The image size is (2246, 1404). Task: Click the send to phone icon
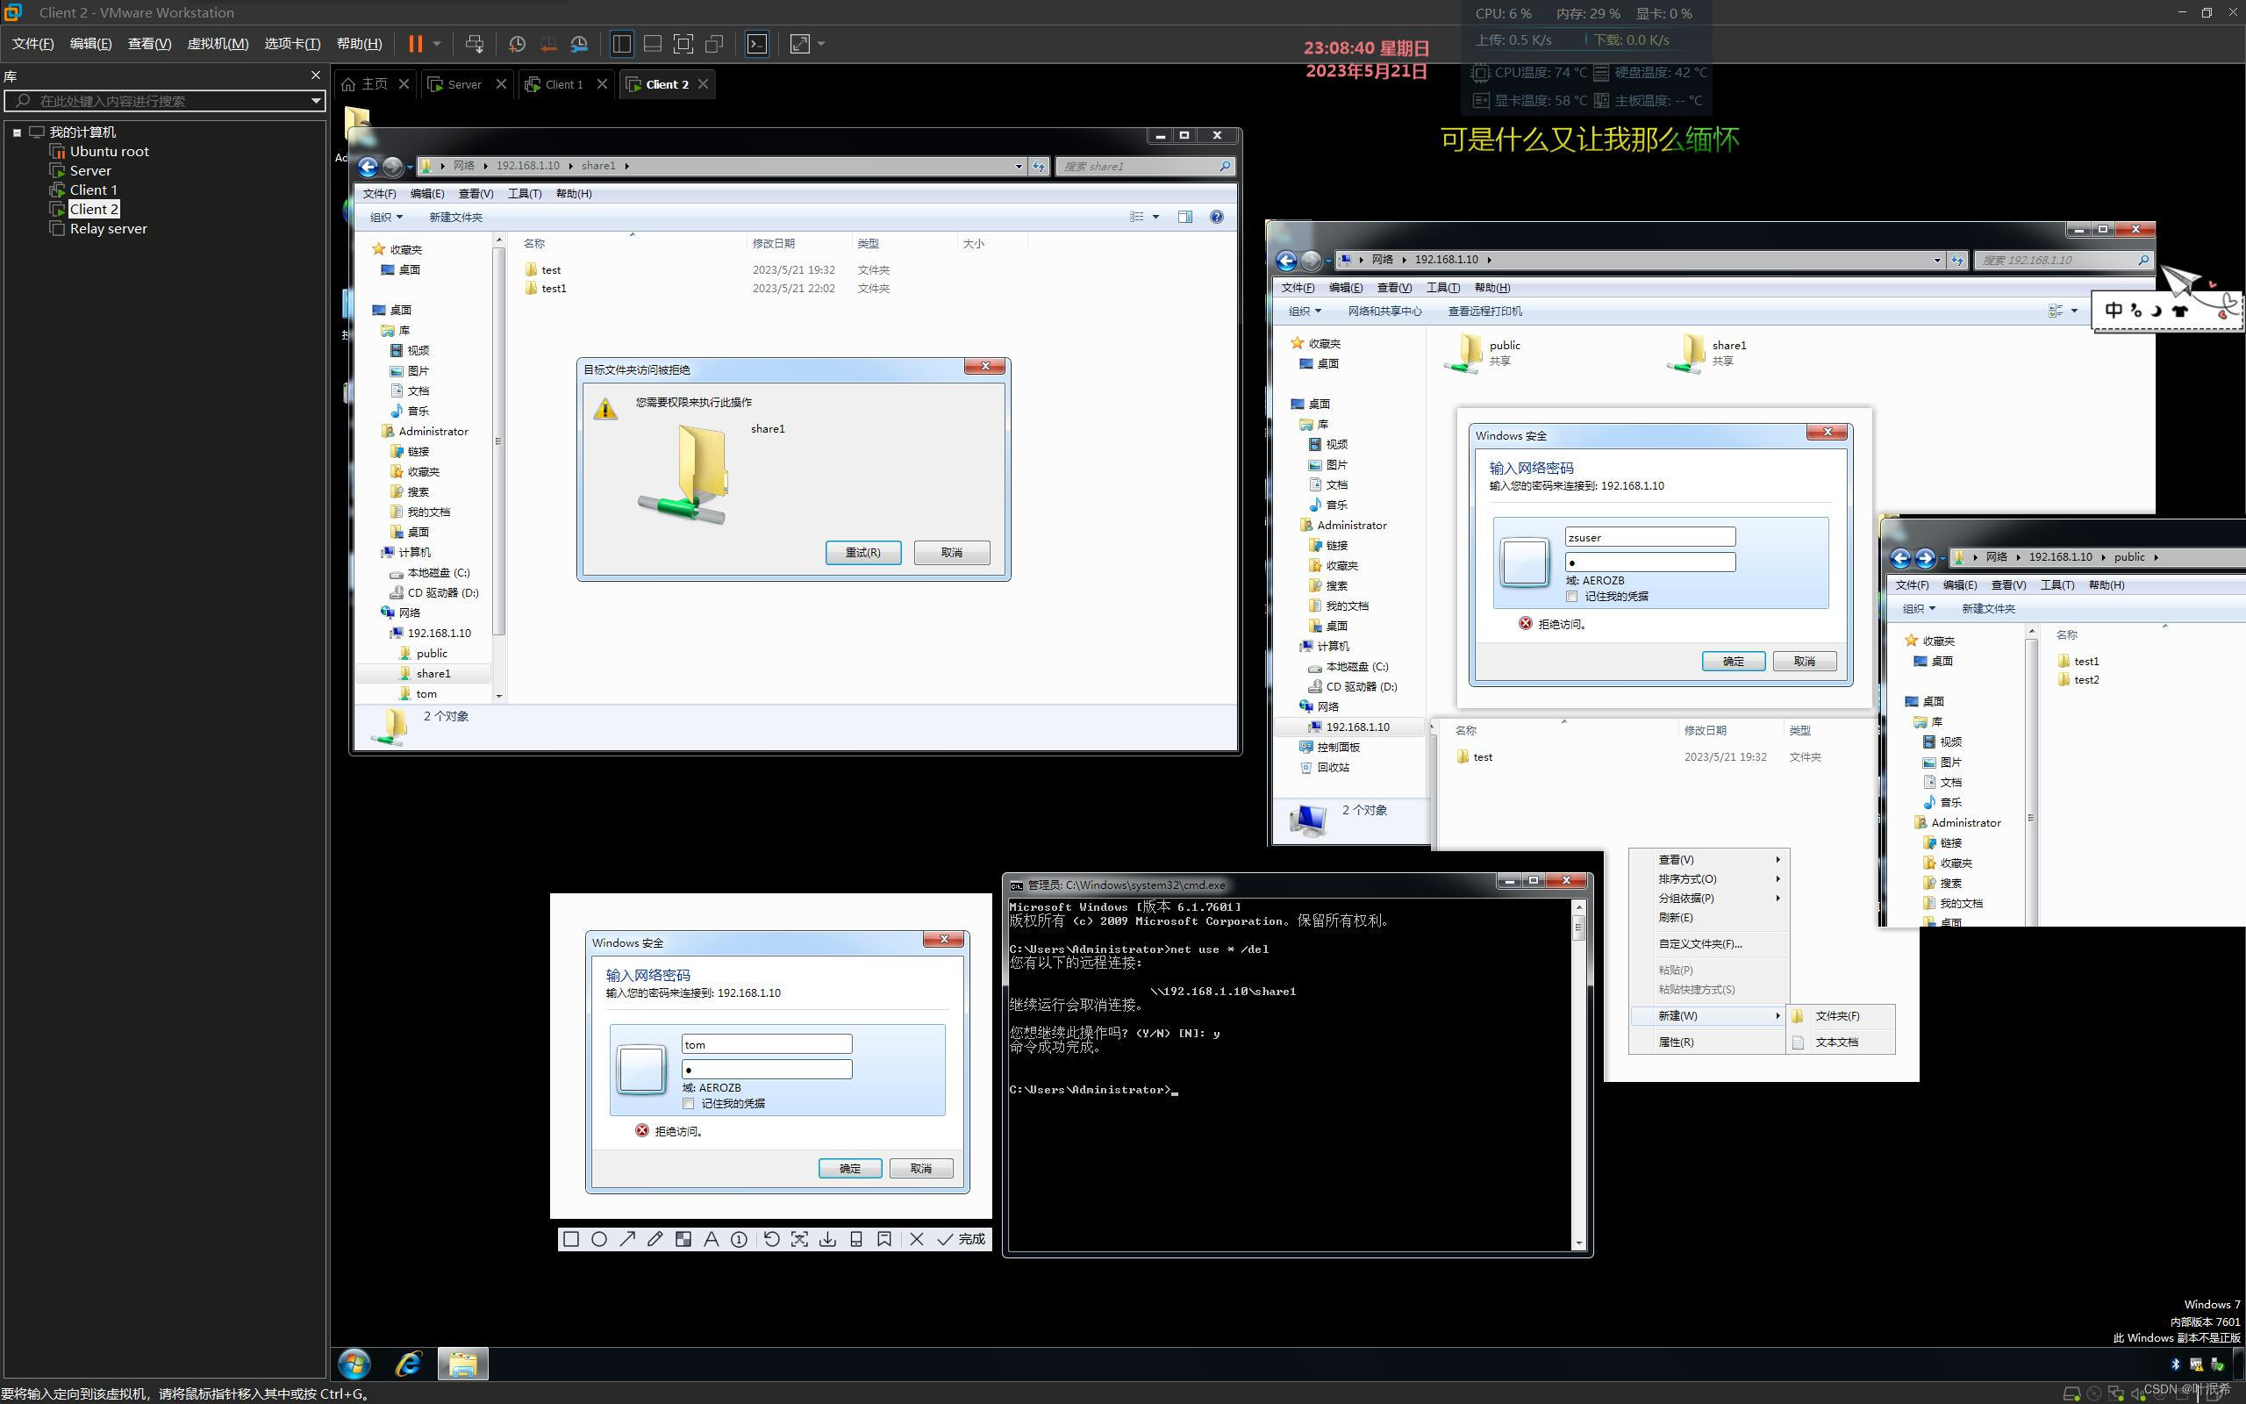click(x=855, y=1239)
